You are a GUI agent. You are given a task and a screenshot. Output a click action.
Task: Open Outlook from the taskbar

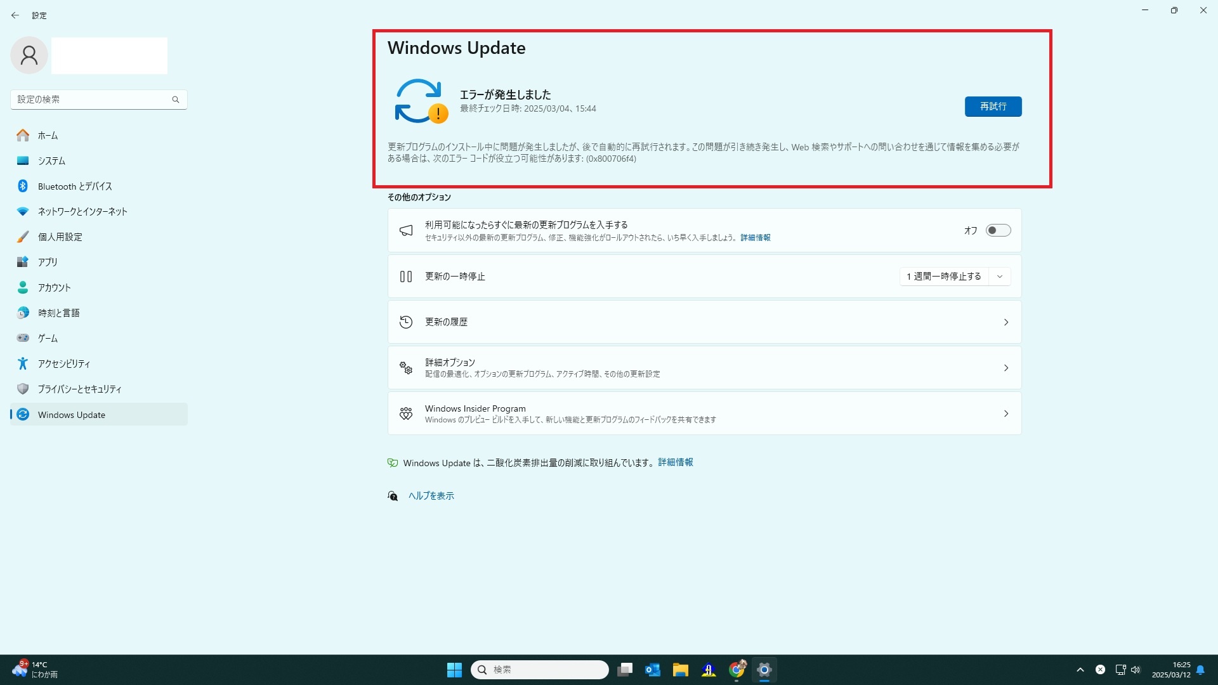click(652, 670)
